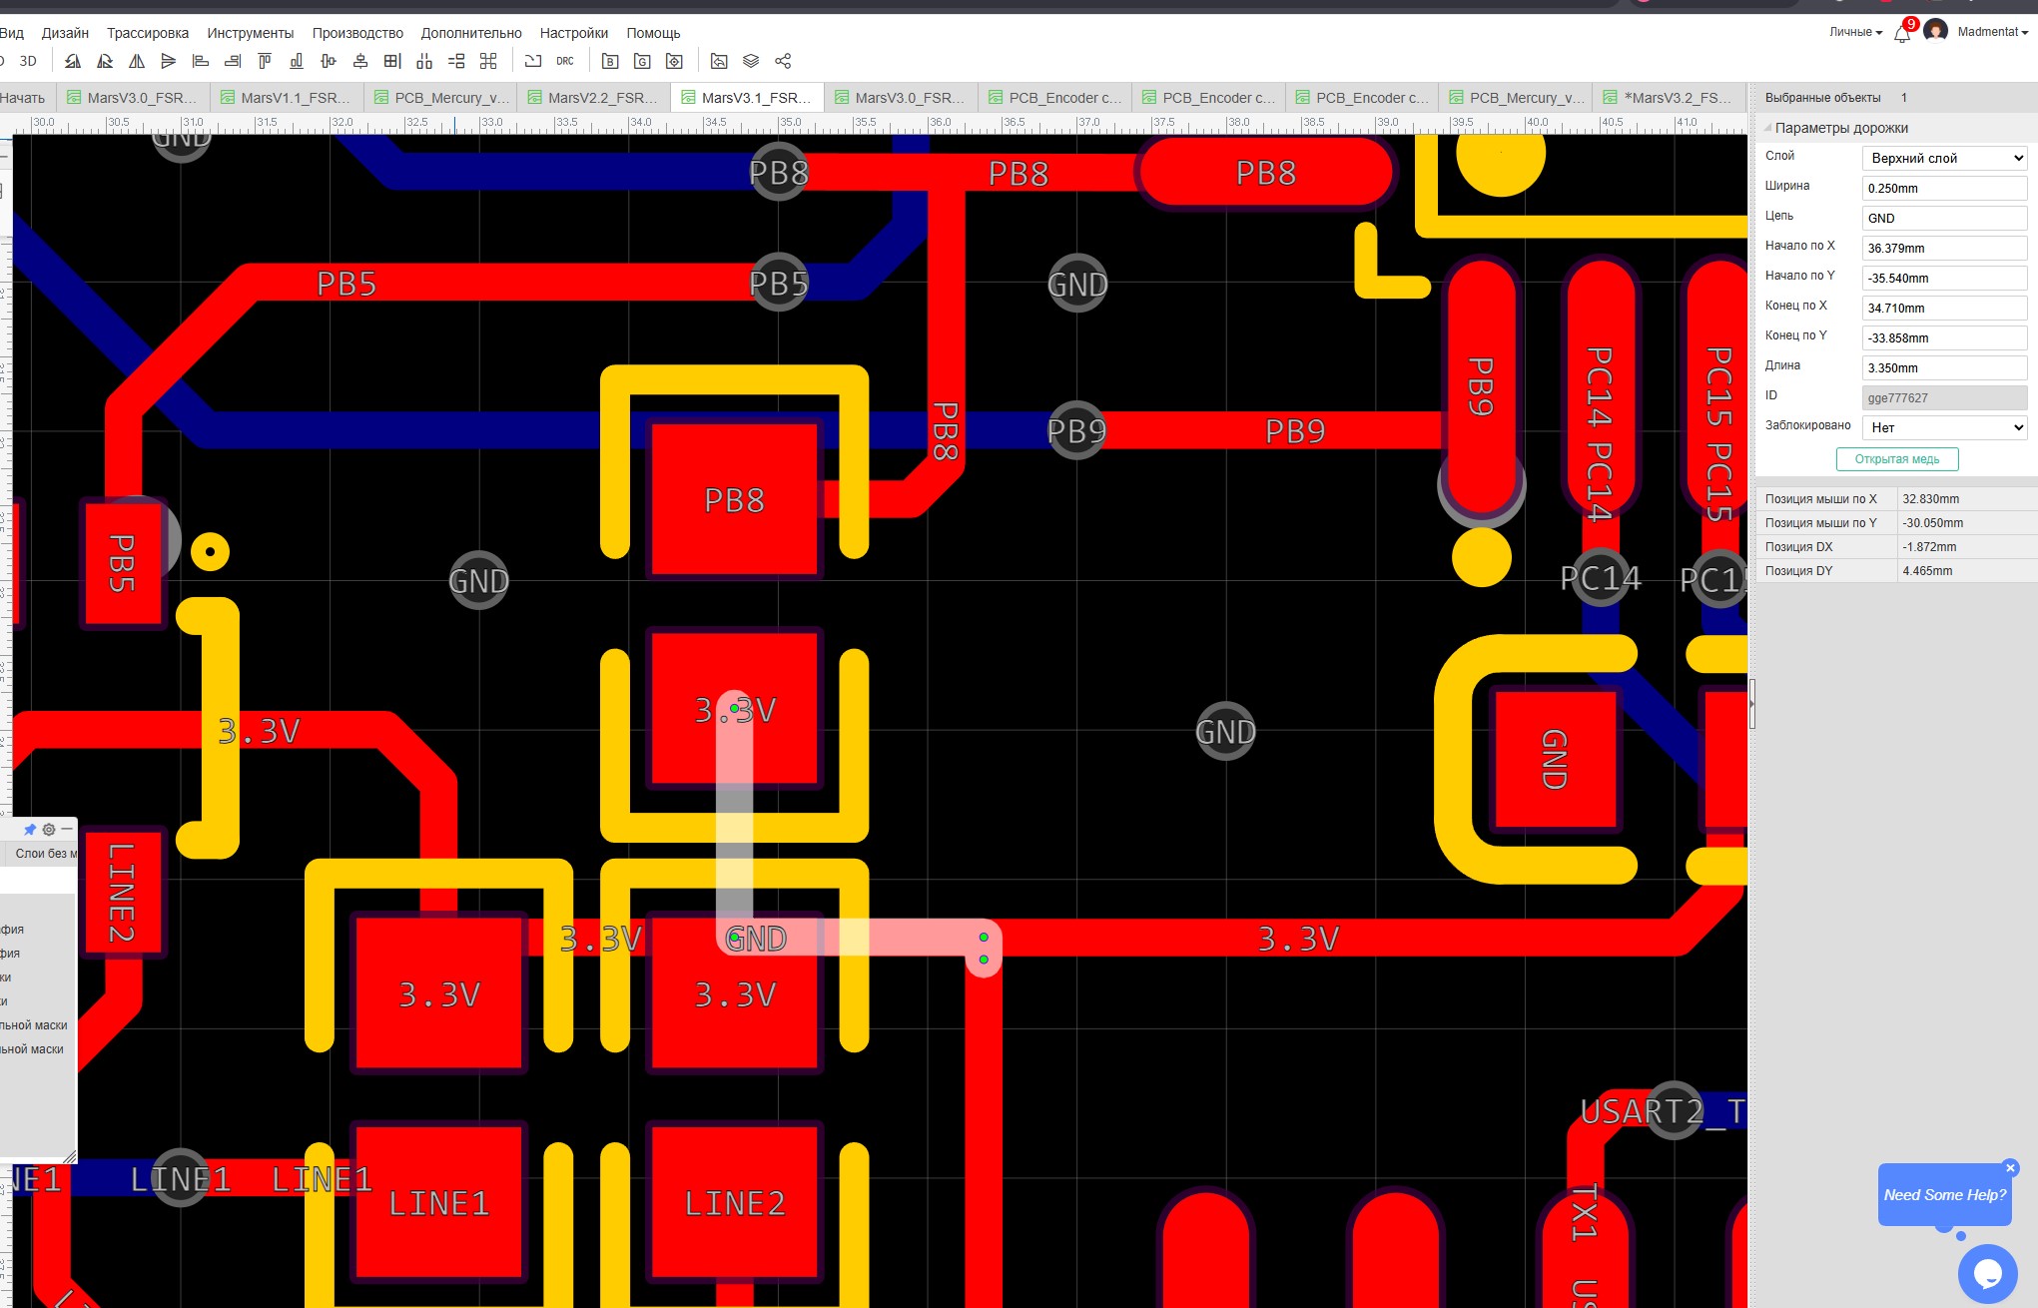Viewport: 2038px width, 1308px height.
Task: Switch to the MarsV1.1_FSR tab
Action: [286, 98]
